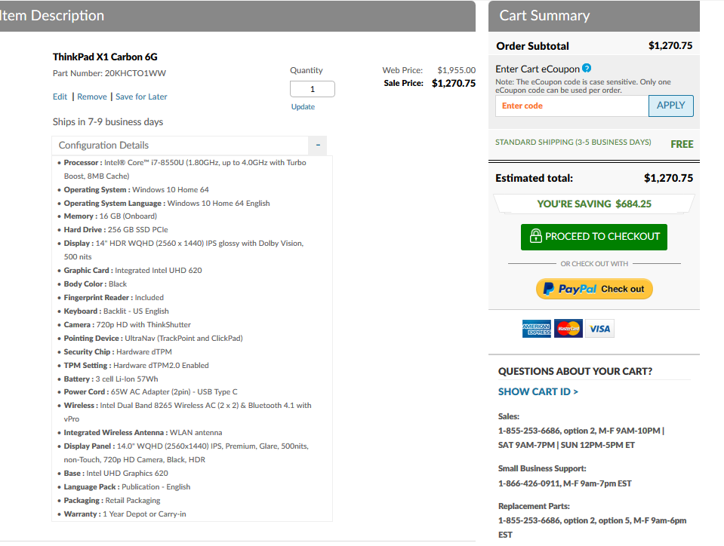
Task: Click the Order Subtotal amount
Action: (x=670, y=46)
